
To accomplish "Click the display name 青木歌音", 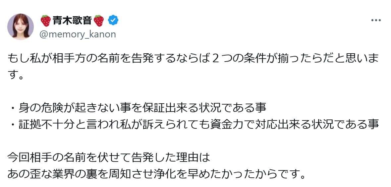I will tap(72, 21).
